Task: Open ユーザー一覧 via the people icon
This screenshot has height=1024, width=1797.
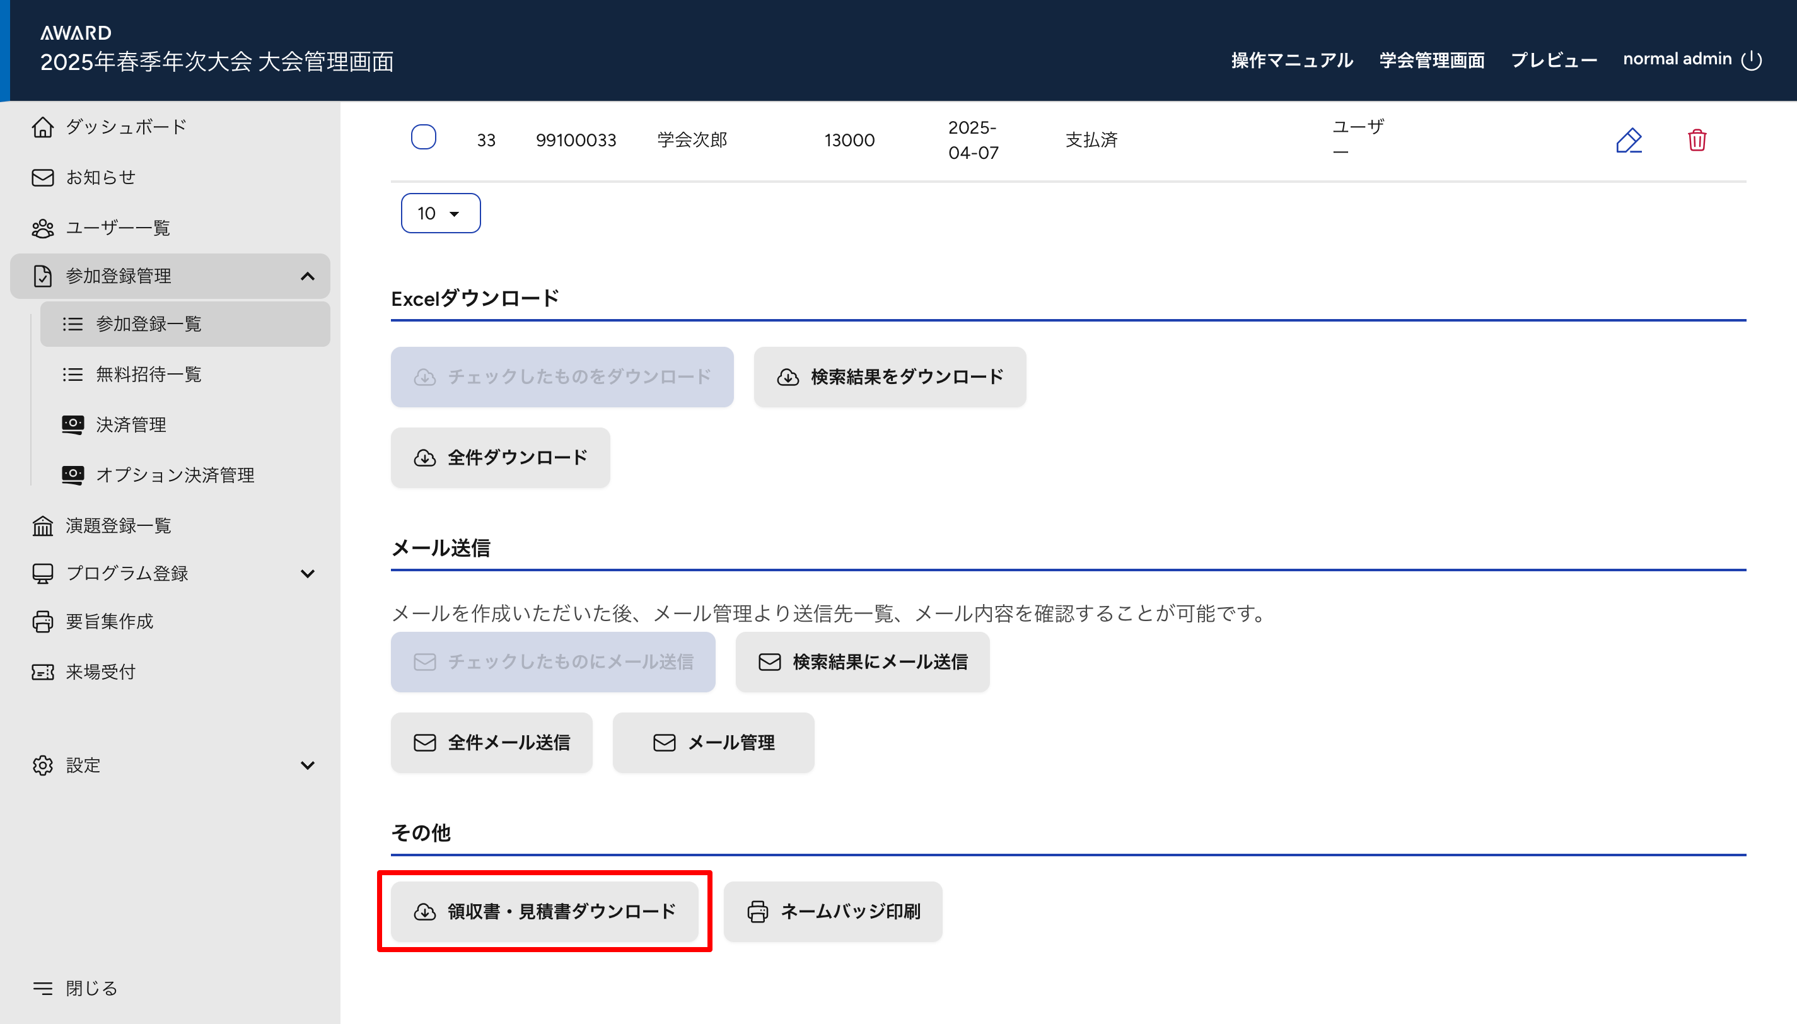Action: point(42,228)
